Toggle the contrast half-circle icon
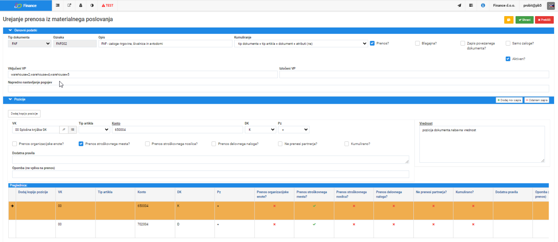The image size is (558, 242). (92, 5)
